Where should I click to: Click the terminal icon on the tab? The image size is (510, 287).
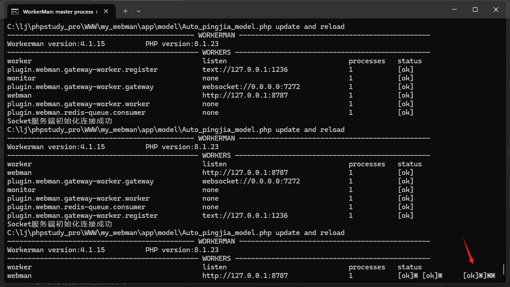(15, 12)
